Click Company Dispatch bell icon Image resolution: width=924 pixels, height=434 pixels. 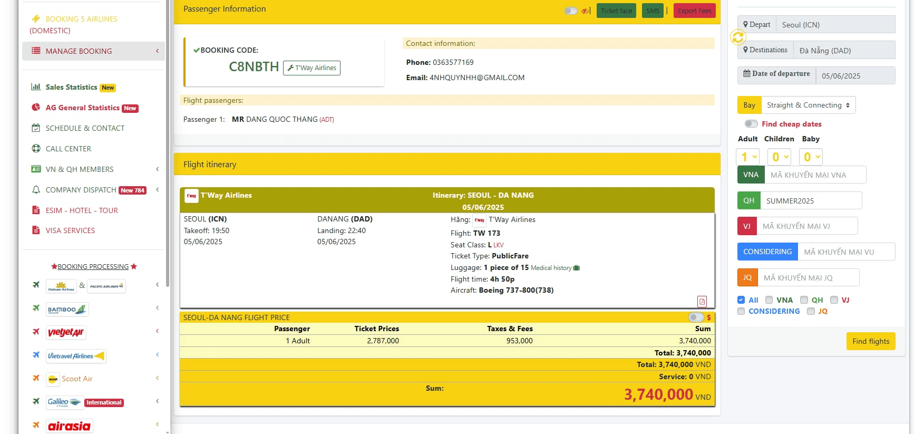pos(36,190)
